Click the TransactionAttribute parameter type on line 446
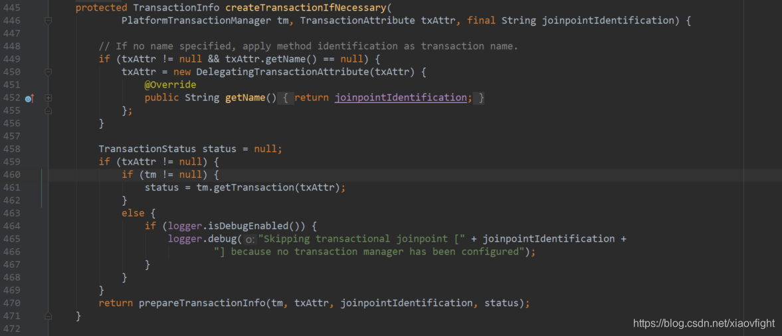The width and height of the screenshot is (782, 336). pos(357,21)
